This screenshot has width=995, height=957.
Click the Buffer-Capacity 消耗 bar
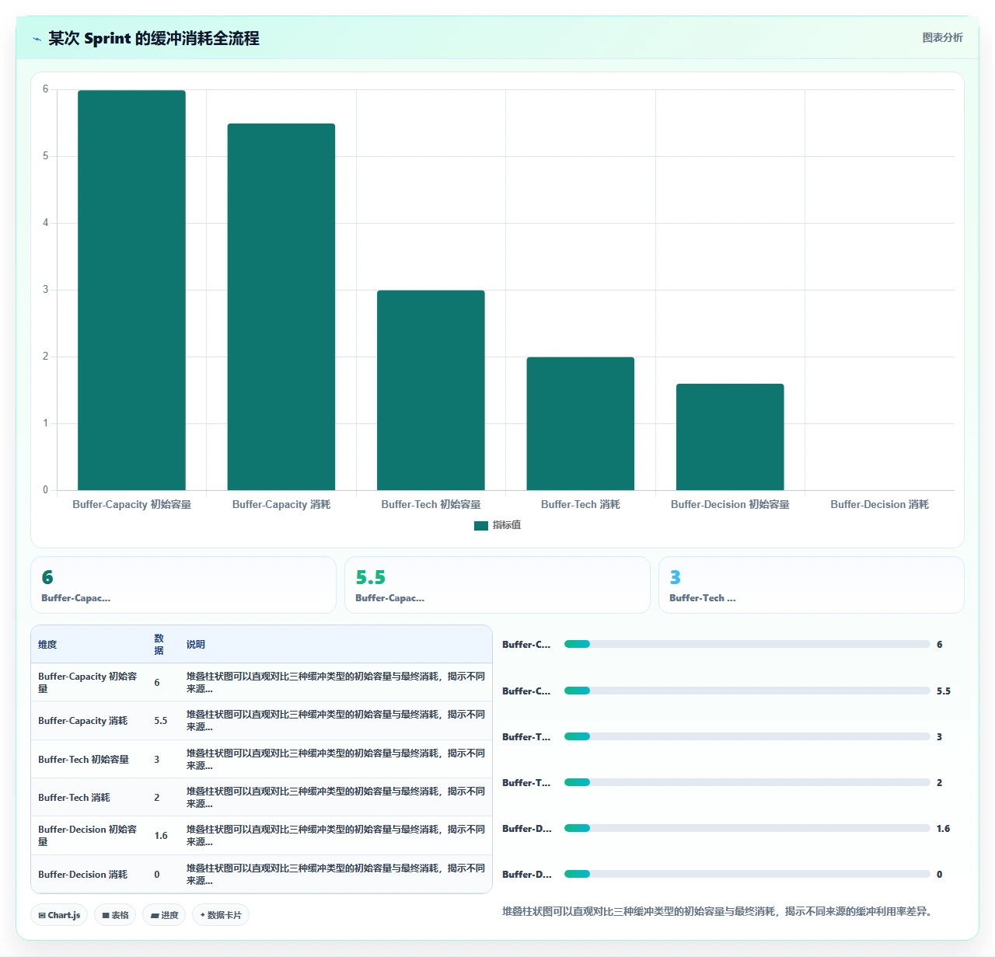(281, 307)
